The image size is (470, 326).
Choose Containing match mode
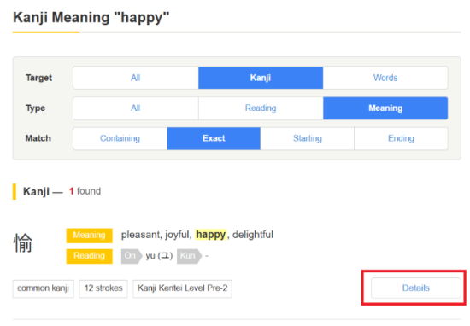(x=120, y=138)
